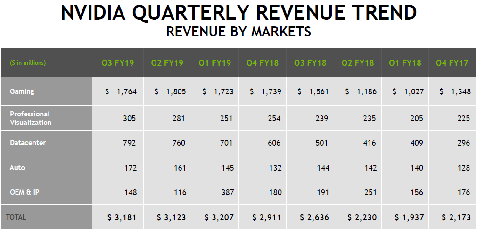
Task: Click the OEM & IP value 116
Action: coord(180,193)
